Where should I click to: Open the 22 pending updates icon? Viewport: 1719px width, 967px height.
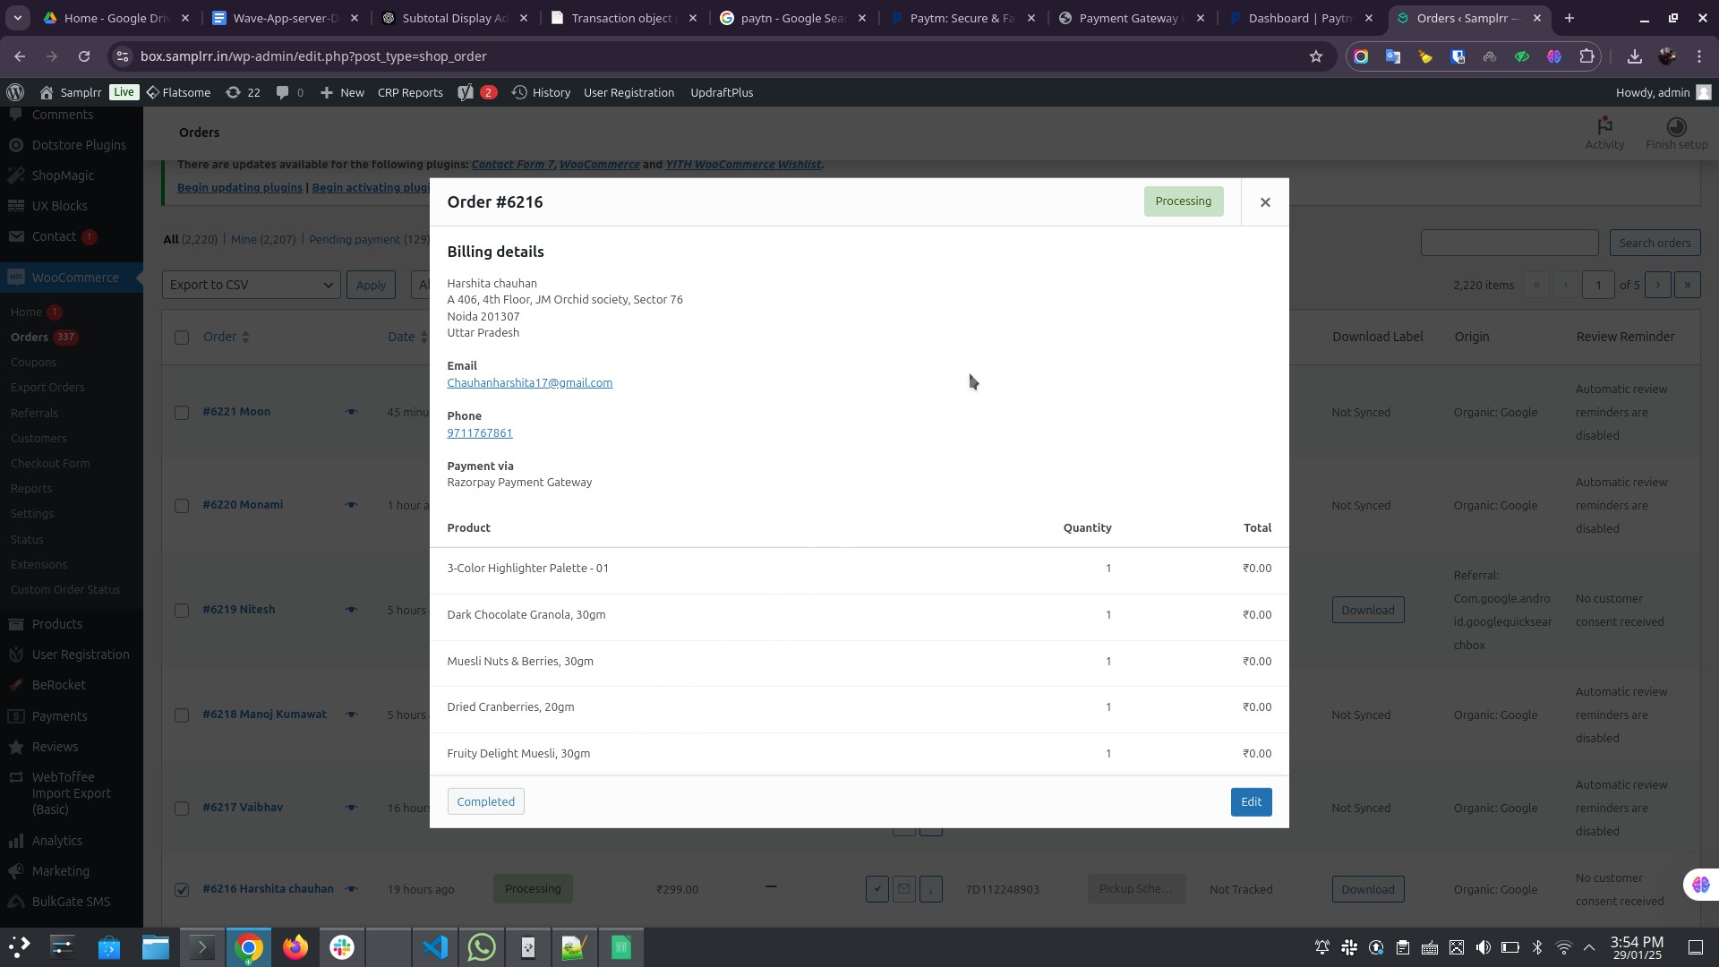click(x=243, y=92)
